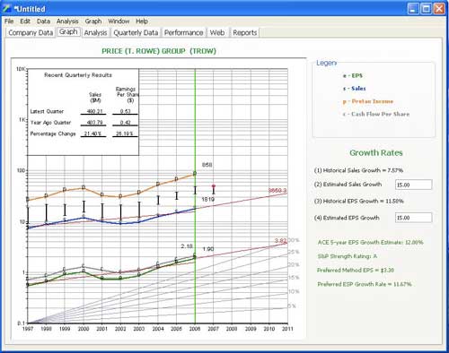Click the Historical EPS Growth 11.50% text
Screen dimensions: 449x353
click(358, 202)
